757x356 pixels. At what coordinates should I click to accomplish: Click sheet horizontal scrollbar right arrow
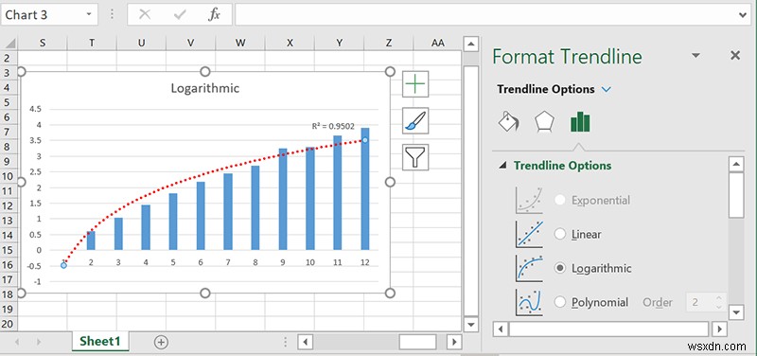[x=454, y=342]
